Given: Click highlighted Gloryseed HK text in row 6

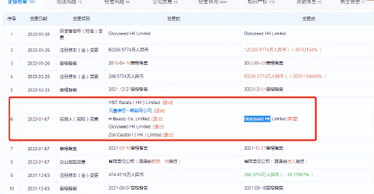Looking at the screenshot, I should (257, 119).
